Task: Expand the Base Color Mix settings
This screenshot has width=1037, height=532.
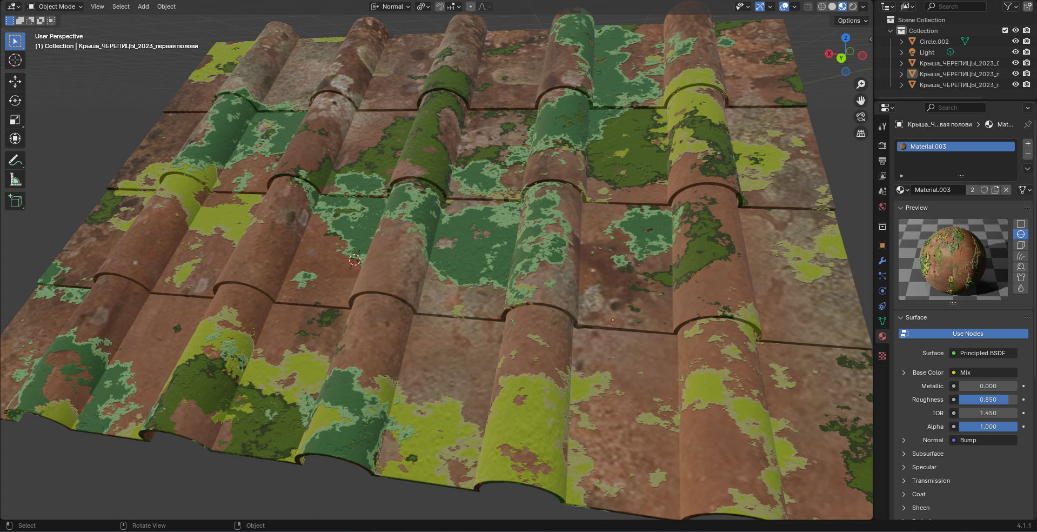Action: point(904,373)
